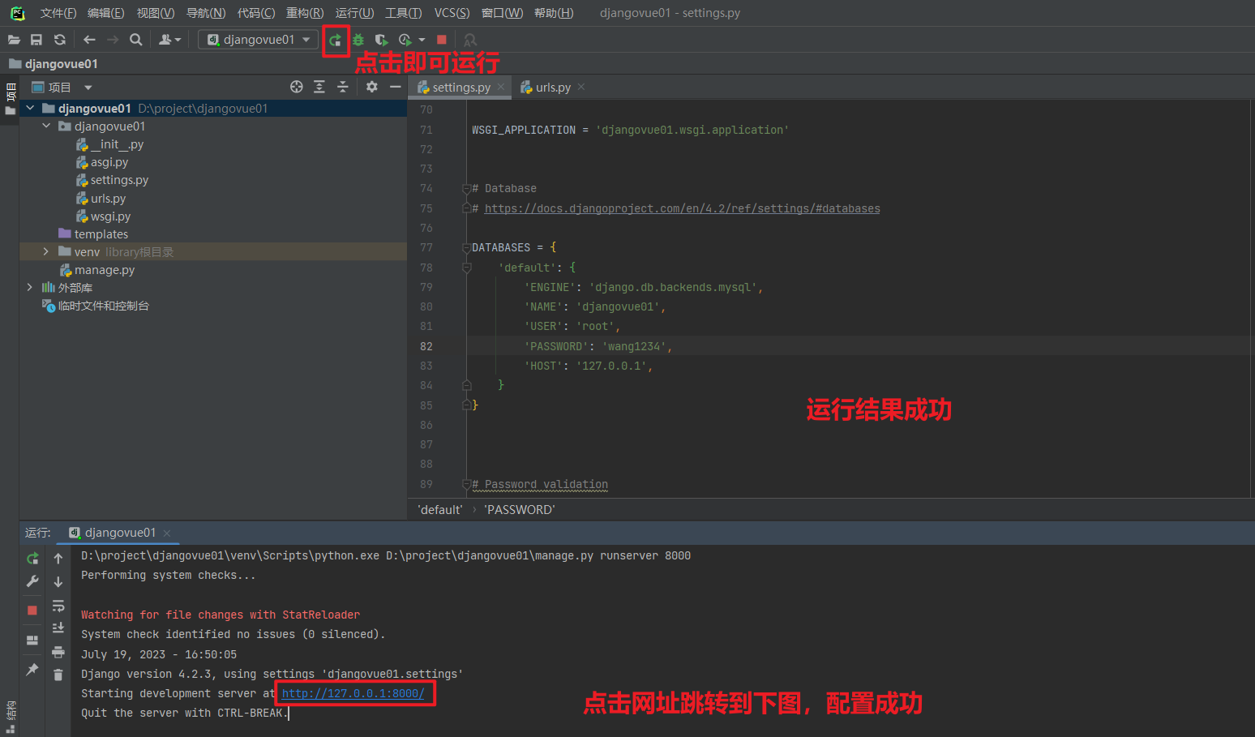Toggle pin tab in the Run panel
This screenshot has width=1255, height=737.
(32, 670)
